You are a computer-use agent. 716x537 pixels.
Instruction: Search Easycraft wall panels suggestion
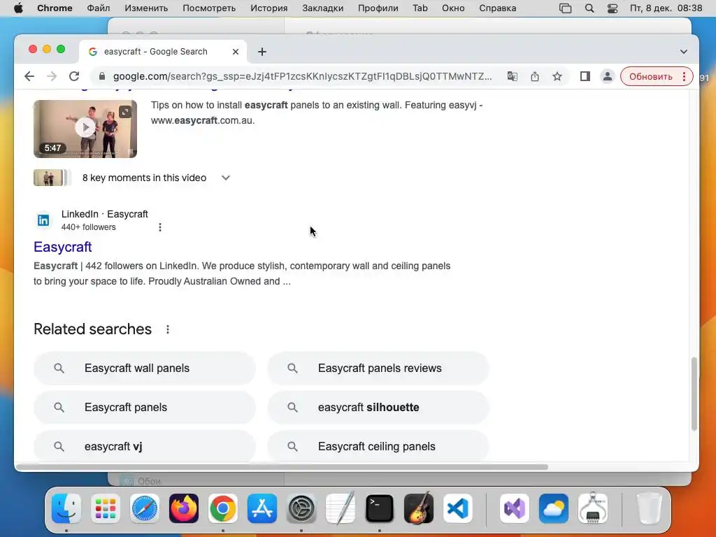coord(144,368)
